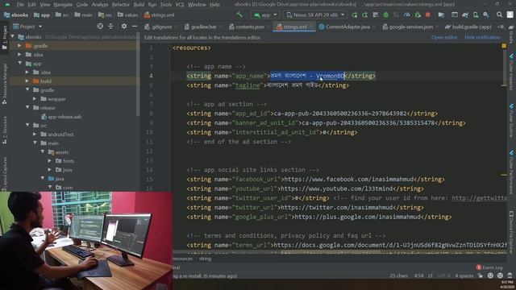Open the Profile app gauge icon
The height and width of the screenshot is (290, 516).
tap(407, 14)
